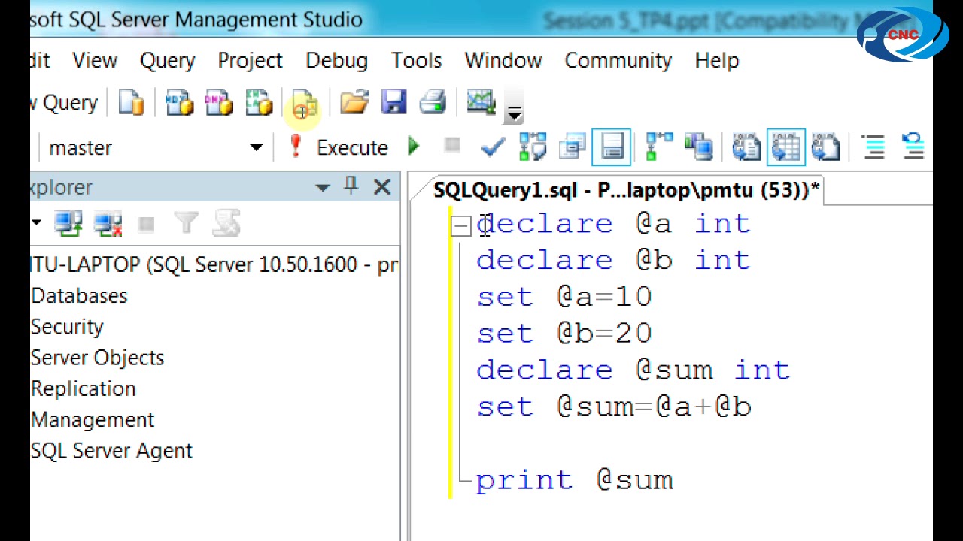
Task: Open the Community menu
Action: coord(618,61)
